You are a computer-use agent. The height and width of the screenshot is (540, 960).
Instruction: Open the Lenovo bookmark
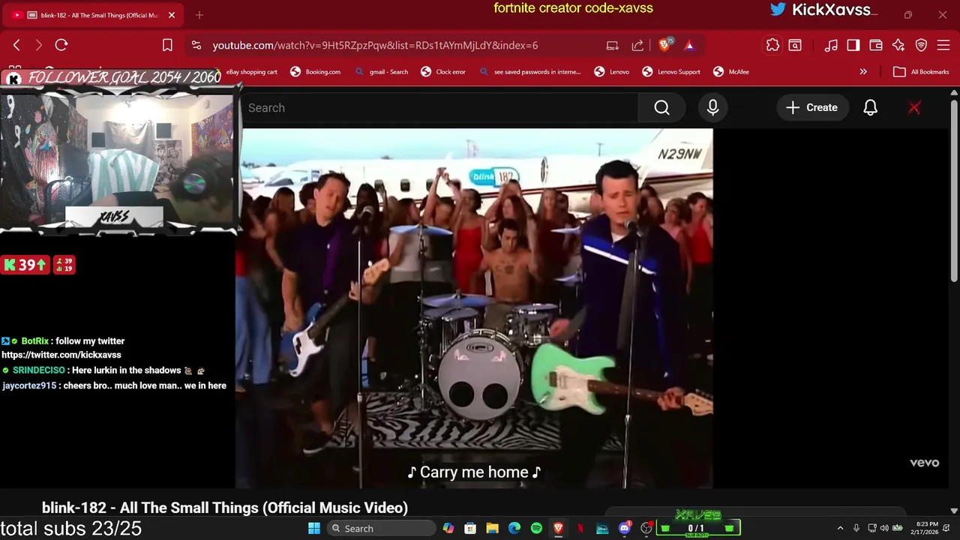tap(612, 72)
